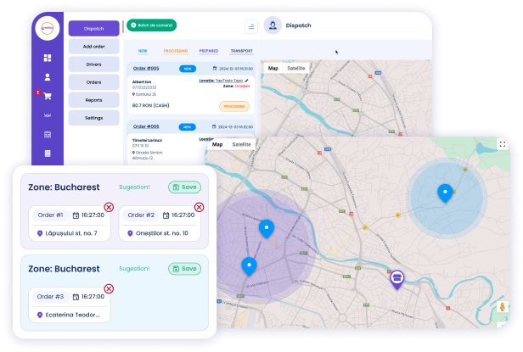This screenshot has height=352, width=523.
Task: Toggle fullscreen on the front map
Action: (x=503, y=145)
